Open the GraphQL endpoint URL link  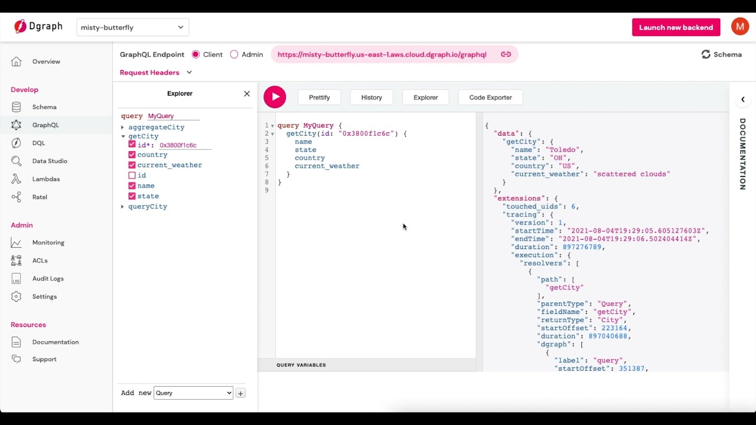382,54
